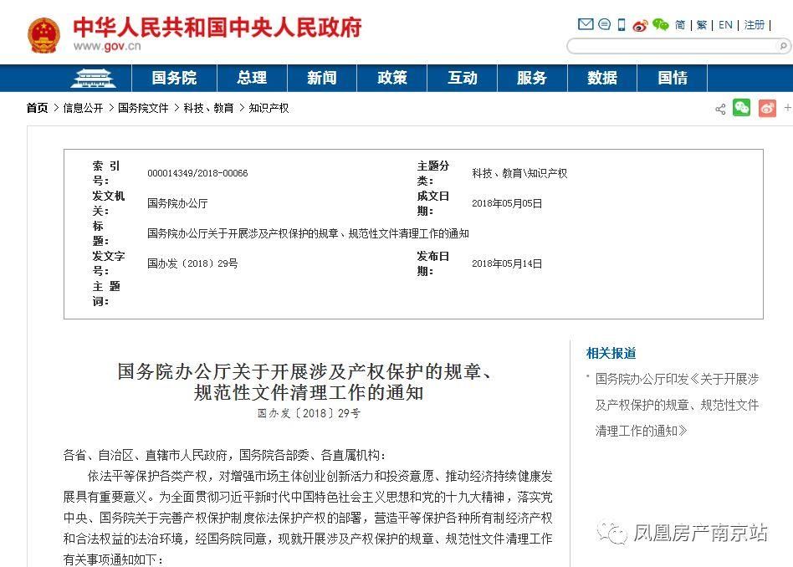This screenshot has width=793, height=567.
Task: Click the email icon in the header
Action: coord(586,24)
